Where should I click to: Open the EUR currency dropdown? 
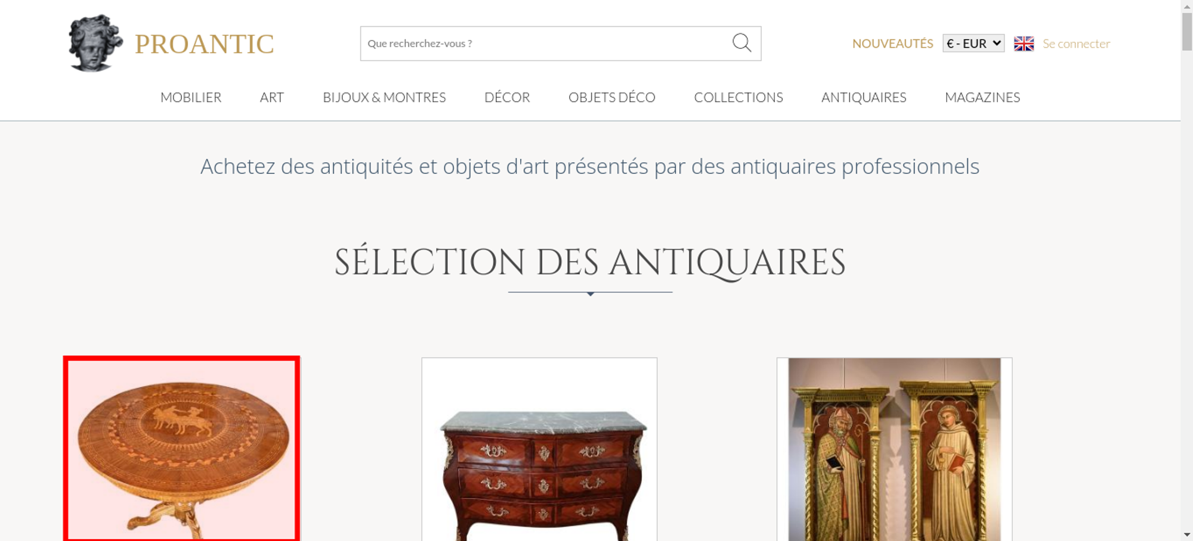click(973, 43)
